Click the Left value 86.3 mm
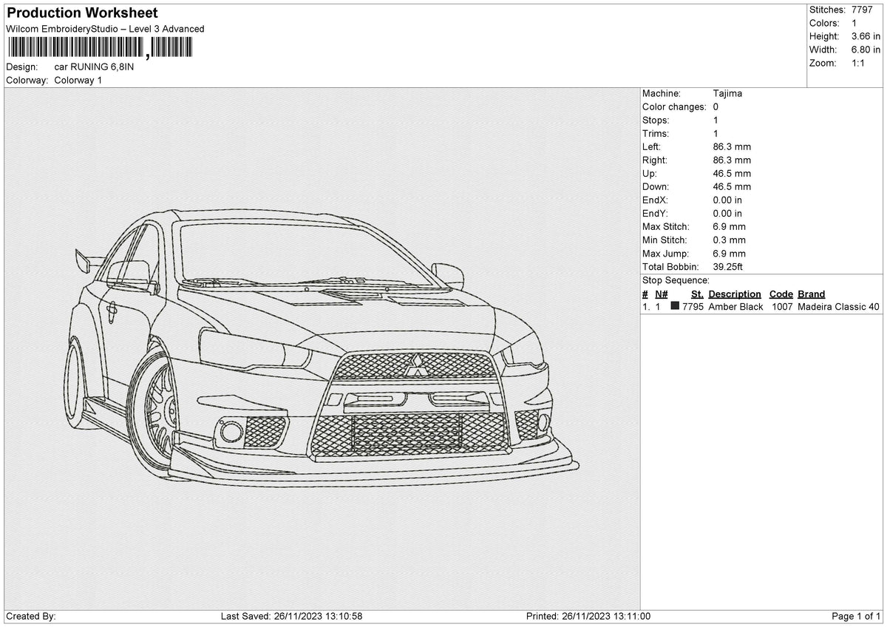This screenshot has height=627, width=887. 732,146
